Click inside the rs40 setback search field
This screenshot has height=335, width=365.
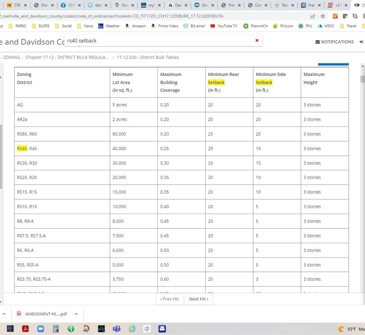(154, 41)
